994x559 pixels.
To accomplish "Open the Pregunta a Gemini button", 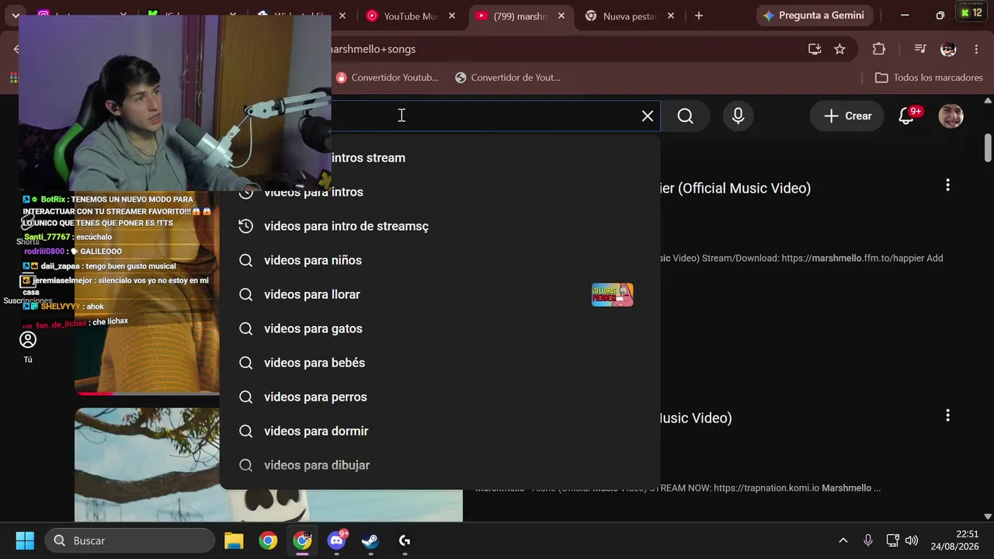I will 815,16.
